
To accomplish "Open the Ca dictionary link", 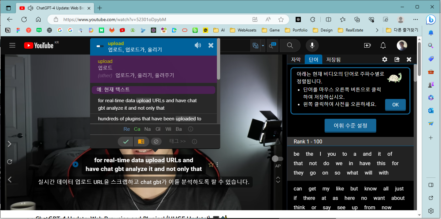I will pos(137,129).
